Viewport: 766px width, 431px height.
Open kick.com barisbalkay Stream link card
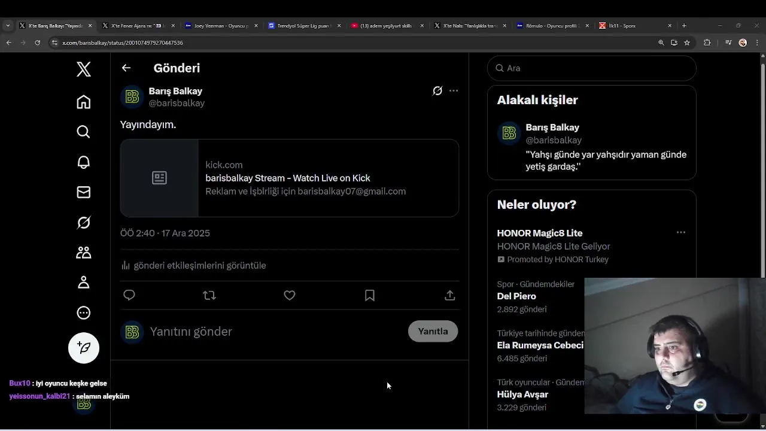290,178
